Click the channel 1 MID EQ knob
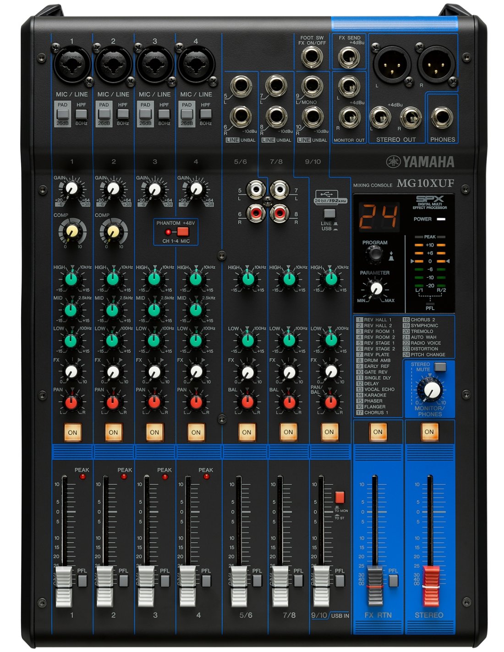The width and height of the screenshot is (504, 652). pos(71,310)
